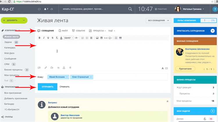The width and height of the screenshot is (218, 122).
Task: Click the Отправить button
Action: pos(48,87)
